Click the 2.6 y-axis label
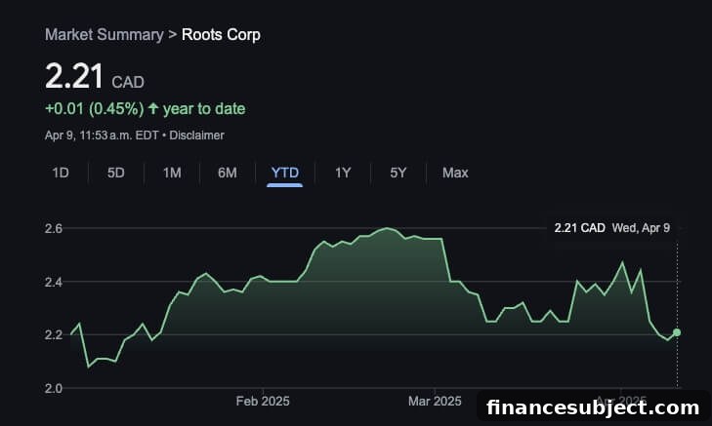Screen dimensions: 712x426 [54, 228]
